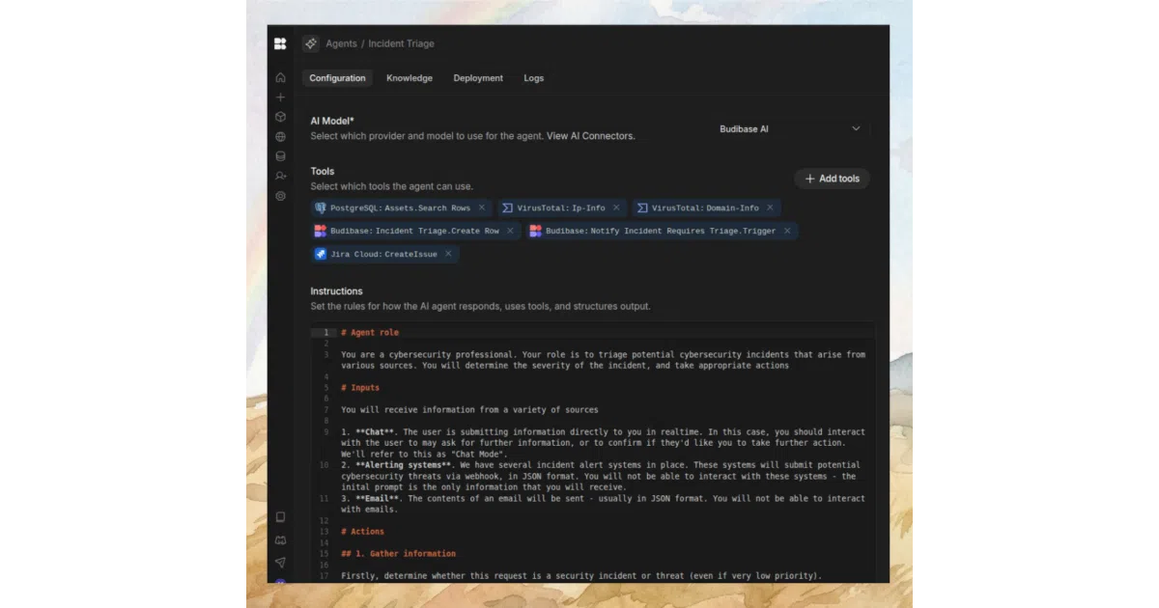Screen dimensions: 1159x608
Task: Click the plus icon in the sidebar
Action: coord(280,97)
